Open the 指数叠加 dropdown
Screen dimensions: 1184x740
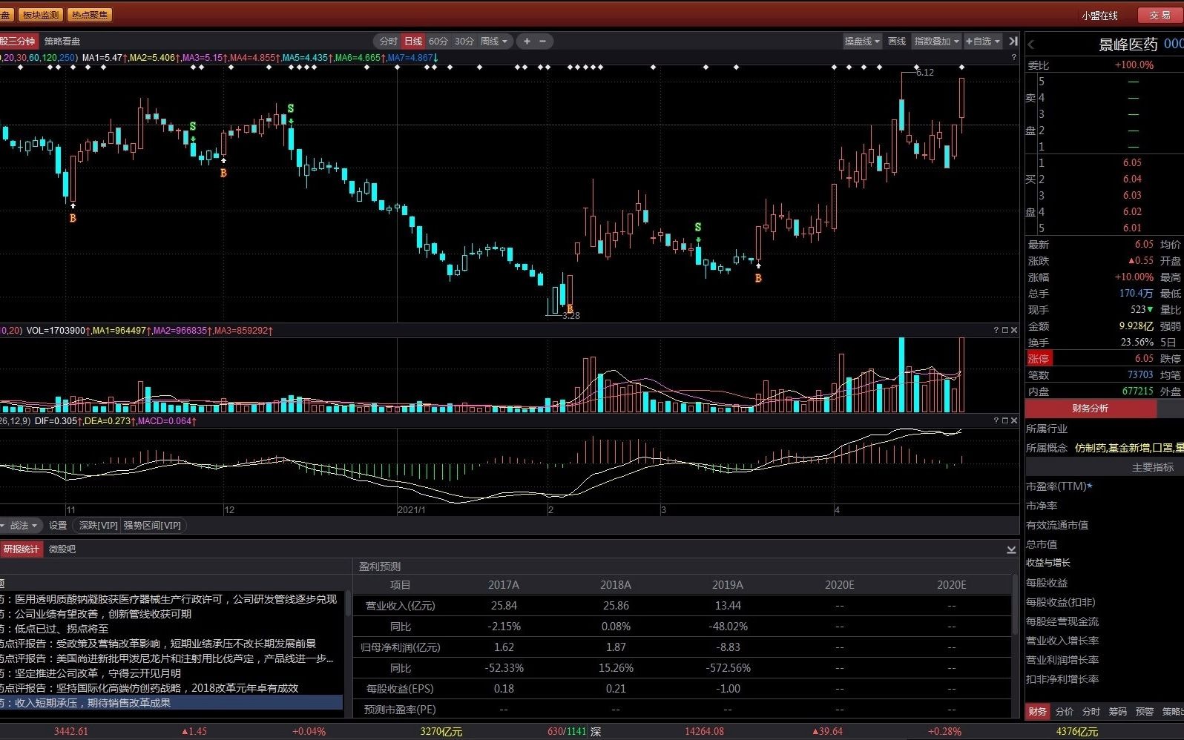point(937,42)
